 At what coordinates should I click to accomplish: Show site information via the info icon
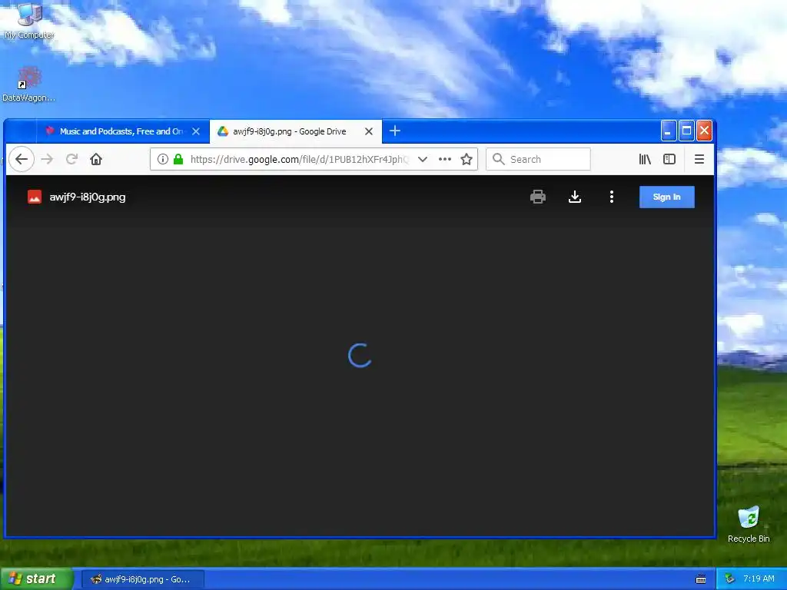[x=163, y=159]
